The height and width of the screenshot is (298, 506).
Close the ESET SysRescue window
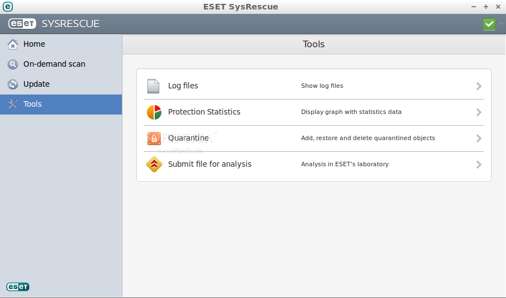point(498,7)
